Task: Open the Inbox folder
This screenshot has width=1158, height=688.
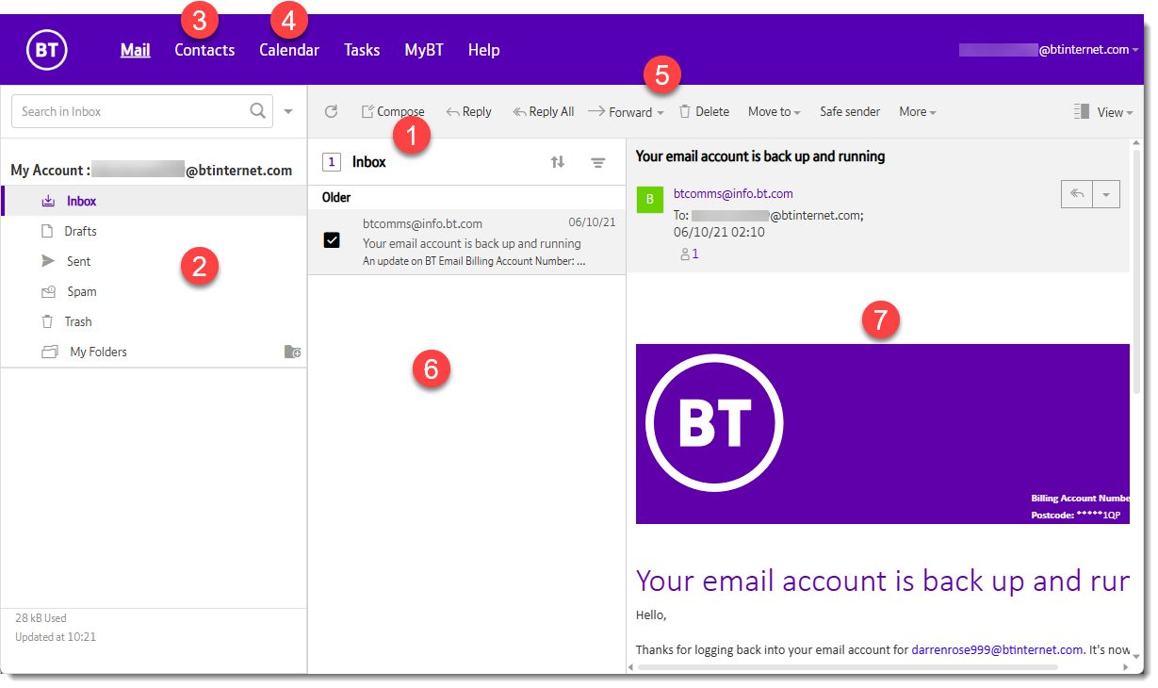Action: pos(154,201)
